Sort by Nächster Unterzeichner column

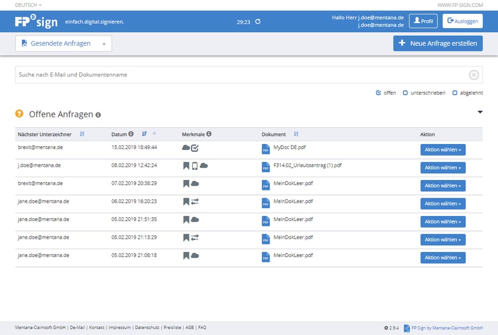tap(82, 134)
